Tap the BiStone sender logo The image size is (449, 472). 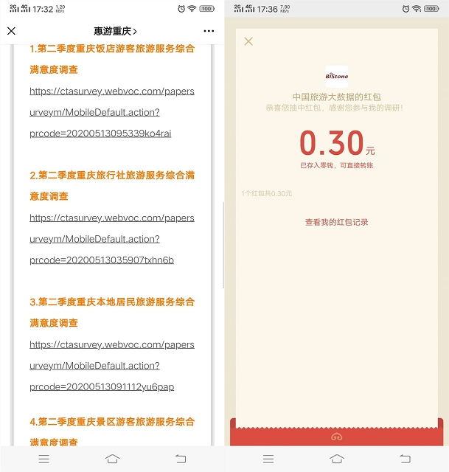336,76
